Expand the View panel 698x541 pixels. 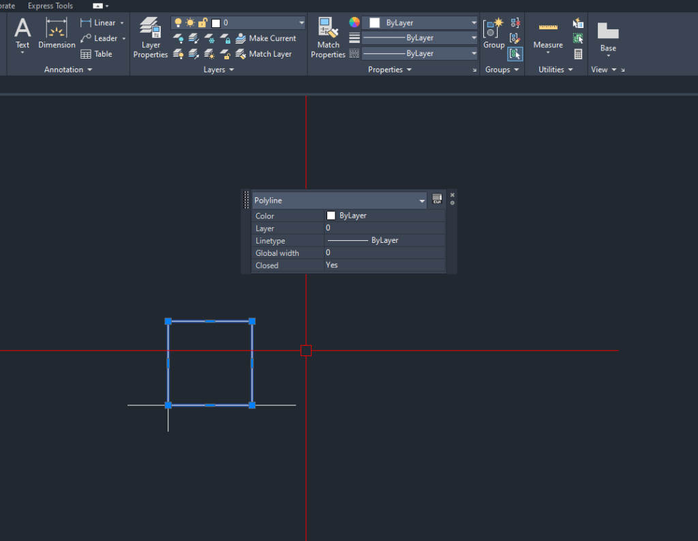[x=604, y=70]
